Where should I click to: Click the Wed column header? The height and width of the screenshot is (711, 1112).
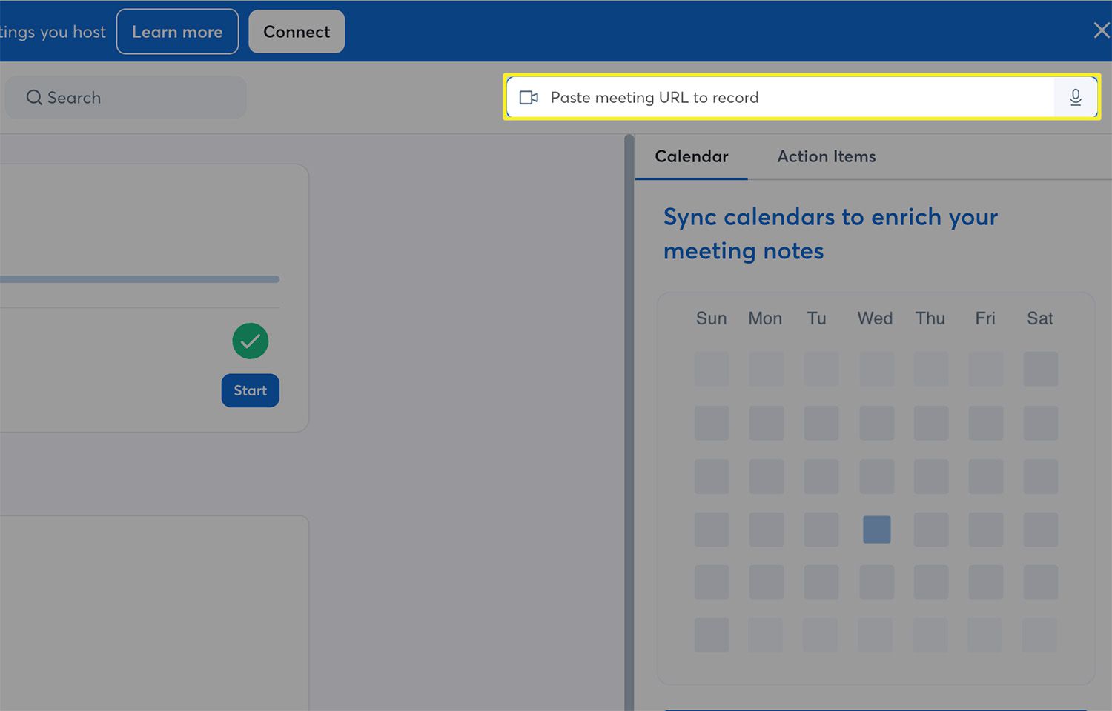click(x=875, y=318)
